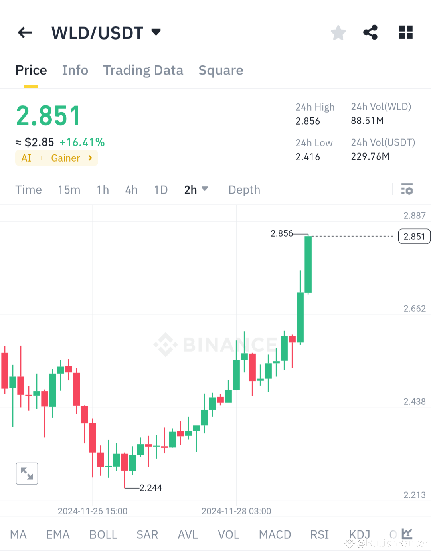Expand the chart to fullscreen mode
The width and height of the screenshot is (431, 552).
(27, 473)
